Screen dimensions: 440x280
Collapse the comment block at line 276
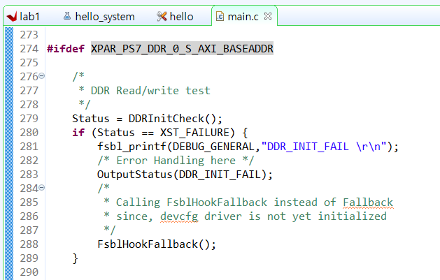41,75
